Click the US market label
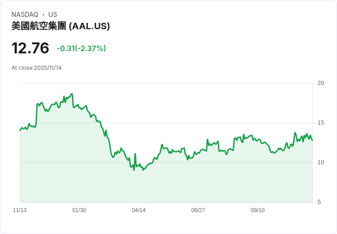The height and width of the screenshot is (234, 337). tap(53, 15)
